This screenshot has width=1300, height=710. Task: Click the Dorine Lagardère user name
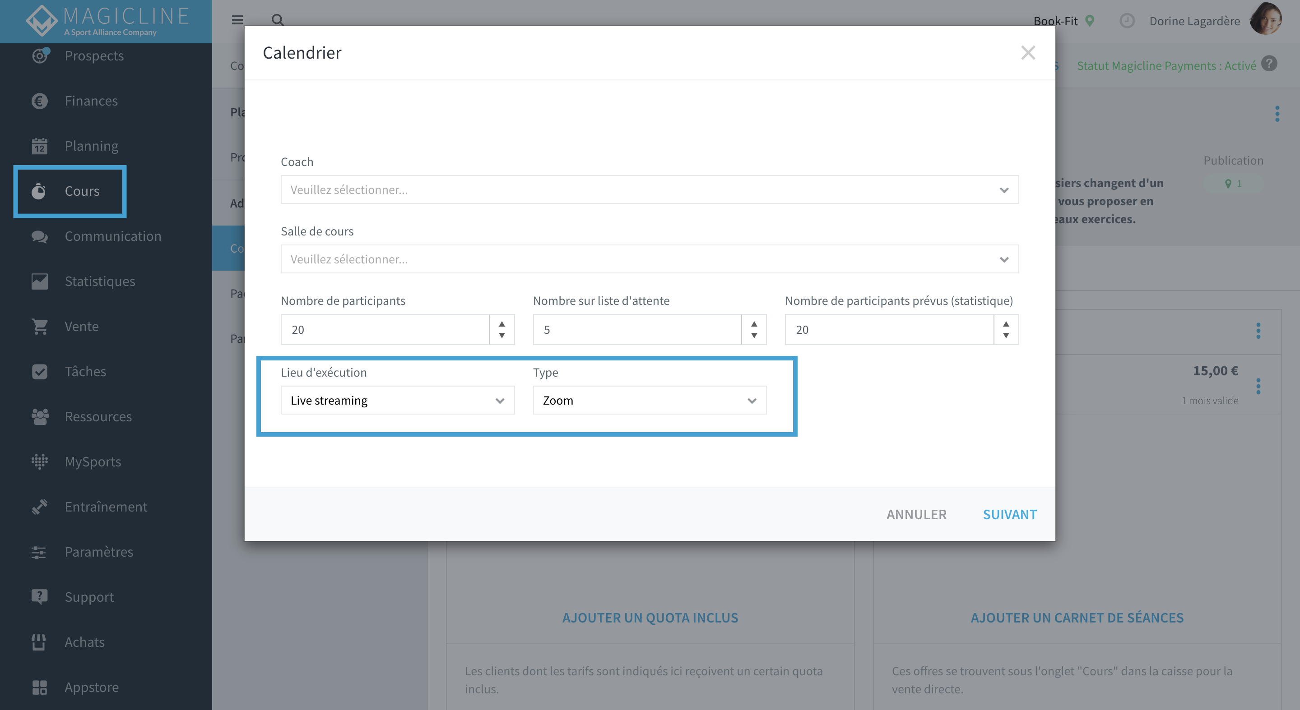[1194, 21]
